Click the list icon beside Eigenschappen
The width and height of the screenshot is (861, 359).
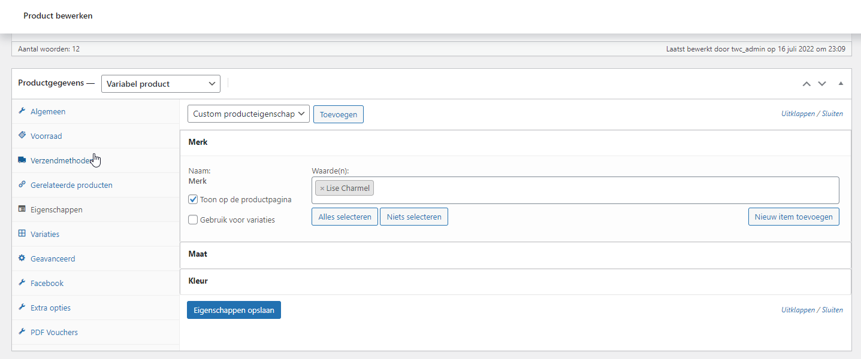pos(22,209)
